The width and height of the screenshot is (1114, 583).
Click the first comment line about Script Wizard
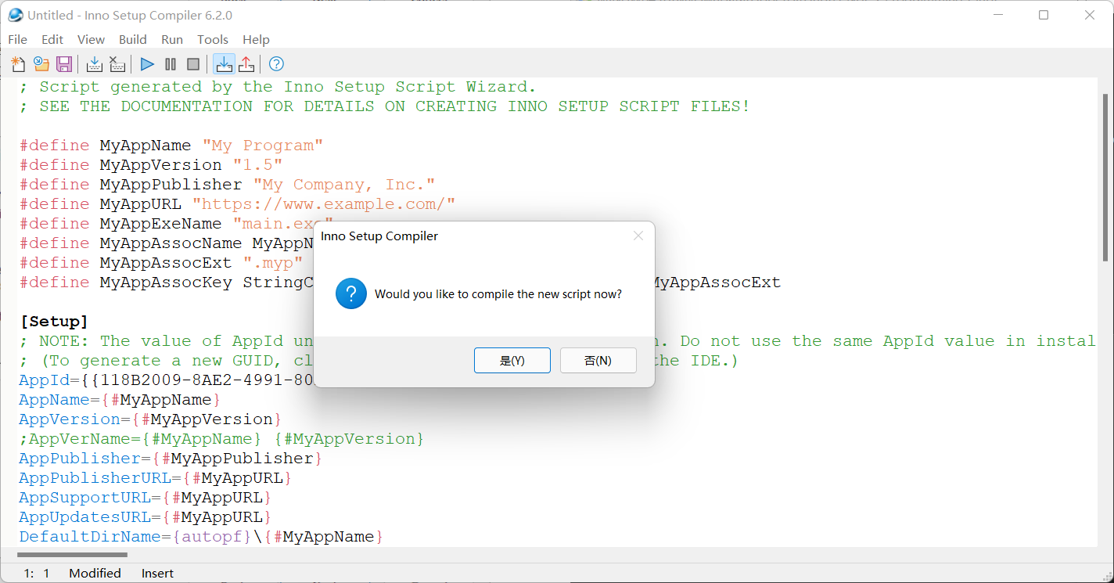click(278, 87)
